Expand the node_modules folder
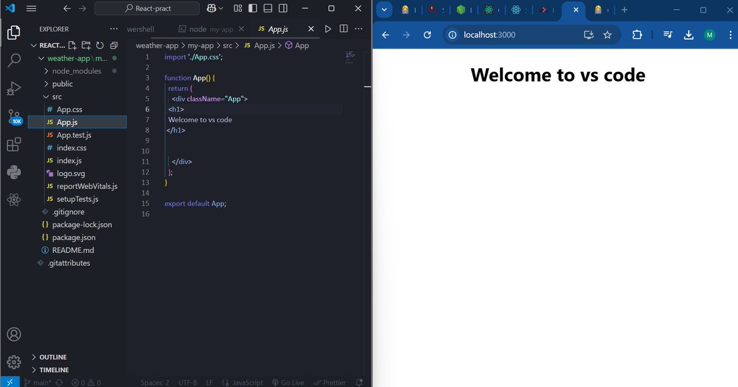The height and width of the screenshot is (387, 738). [77, 71]
